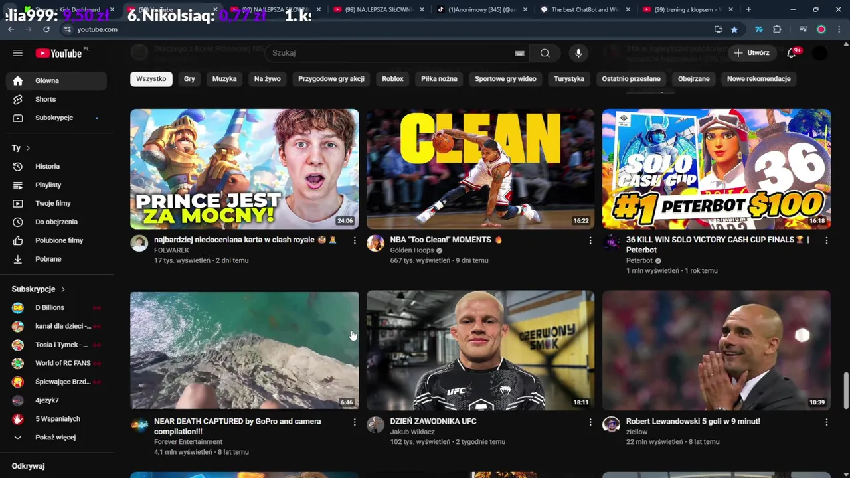The height and width of the screenshot is (478, 850).
Task: Open Twoje filmy in sidebar
Action: coord(56,203)
